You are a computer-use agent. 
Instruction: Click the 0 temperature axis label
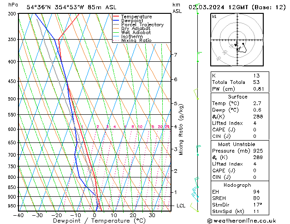(95, 215)
